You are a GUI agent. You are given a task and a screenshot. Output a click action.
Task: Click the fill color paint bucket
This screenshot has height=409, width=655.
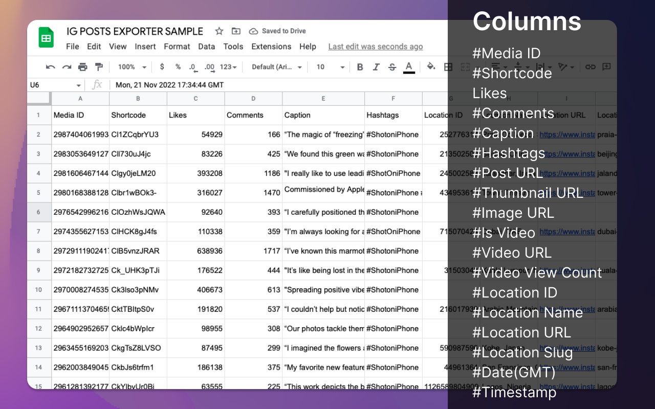click(431, 66)
